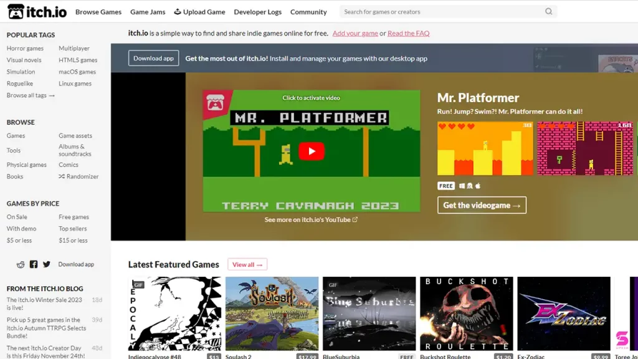Open the Soulash 2 game thumbnail
Screen dimensions: 638x359
click(272, 314)
